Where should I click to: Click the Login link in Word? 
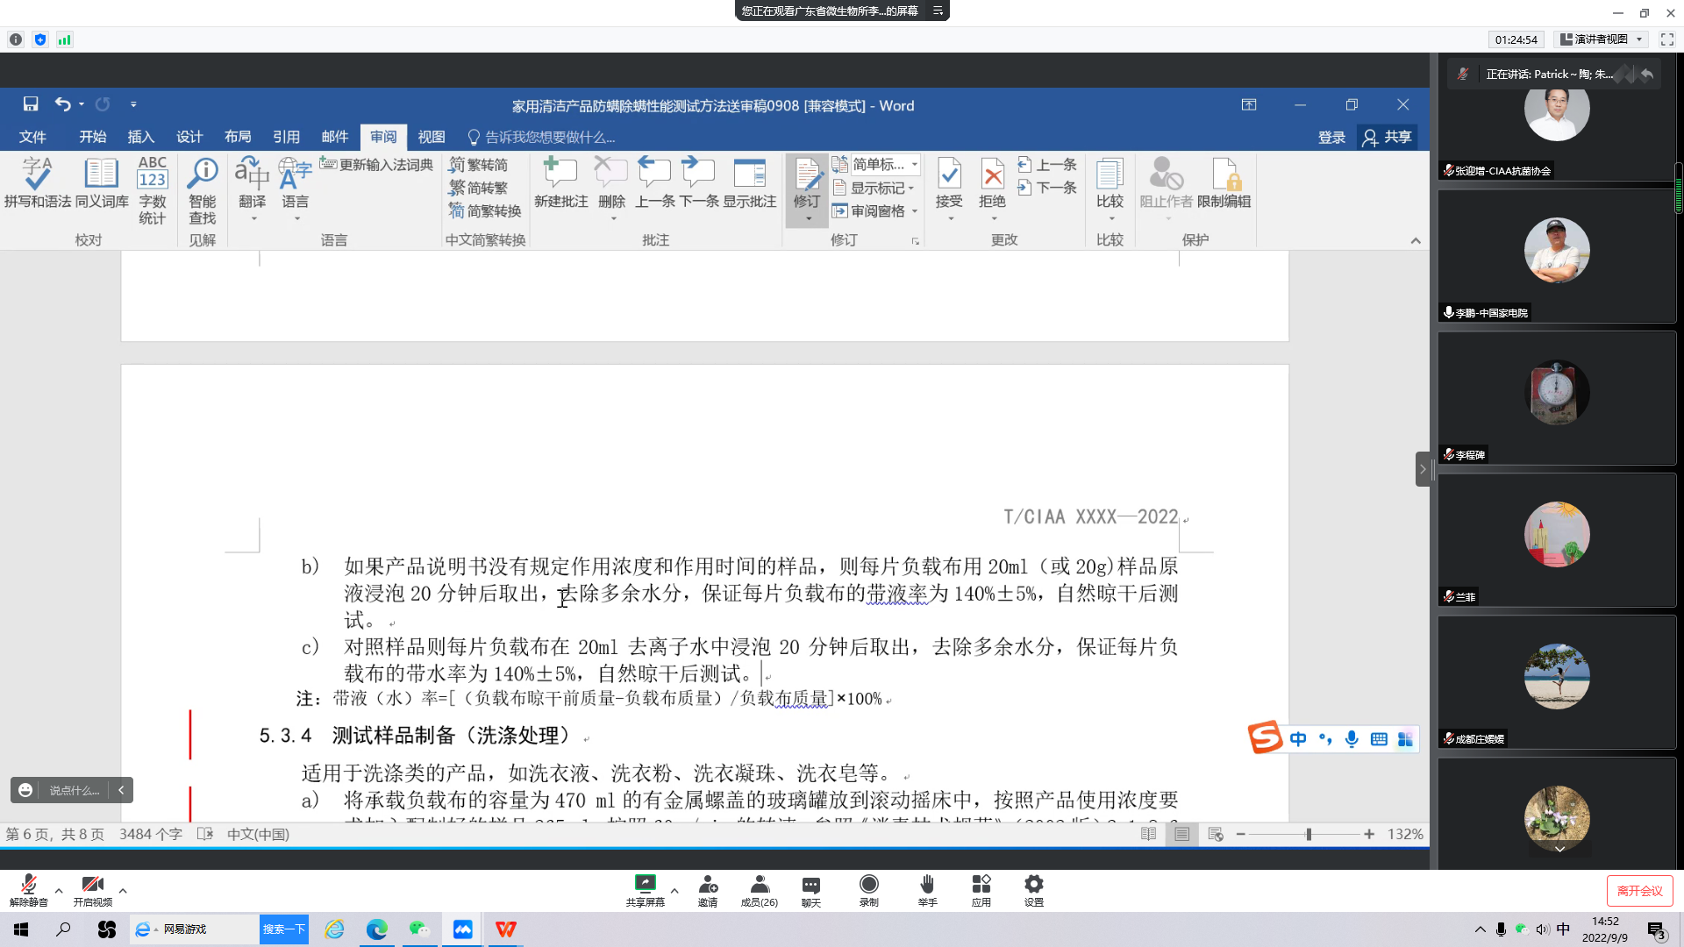1331,138
